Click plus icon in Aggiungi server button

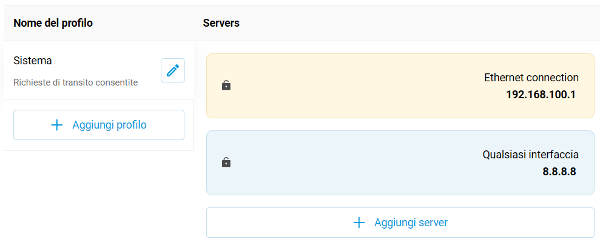pos(359,223)
